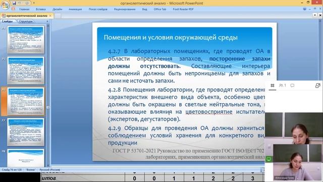
Task: Restore down the PowerPoint window
Action: coord(308,3)
